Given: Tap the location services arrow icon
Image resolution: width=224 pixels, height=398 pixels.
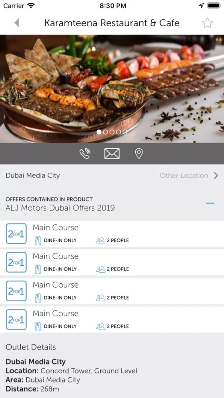Looking at the screenshot, I should point(201,6).
